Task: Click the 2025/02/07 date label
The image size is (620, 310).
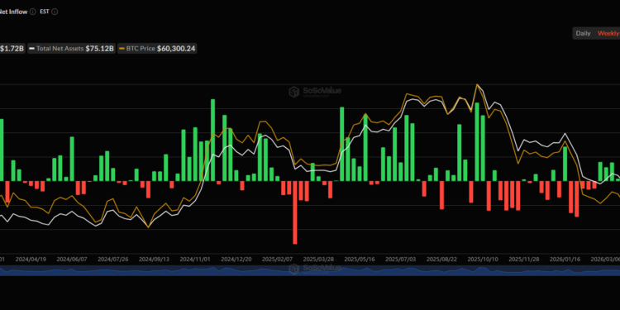Action: (x=277, y=260)
